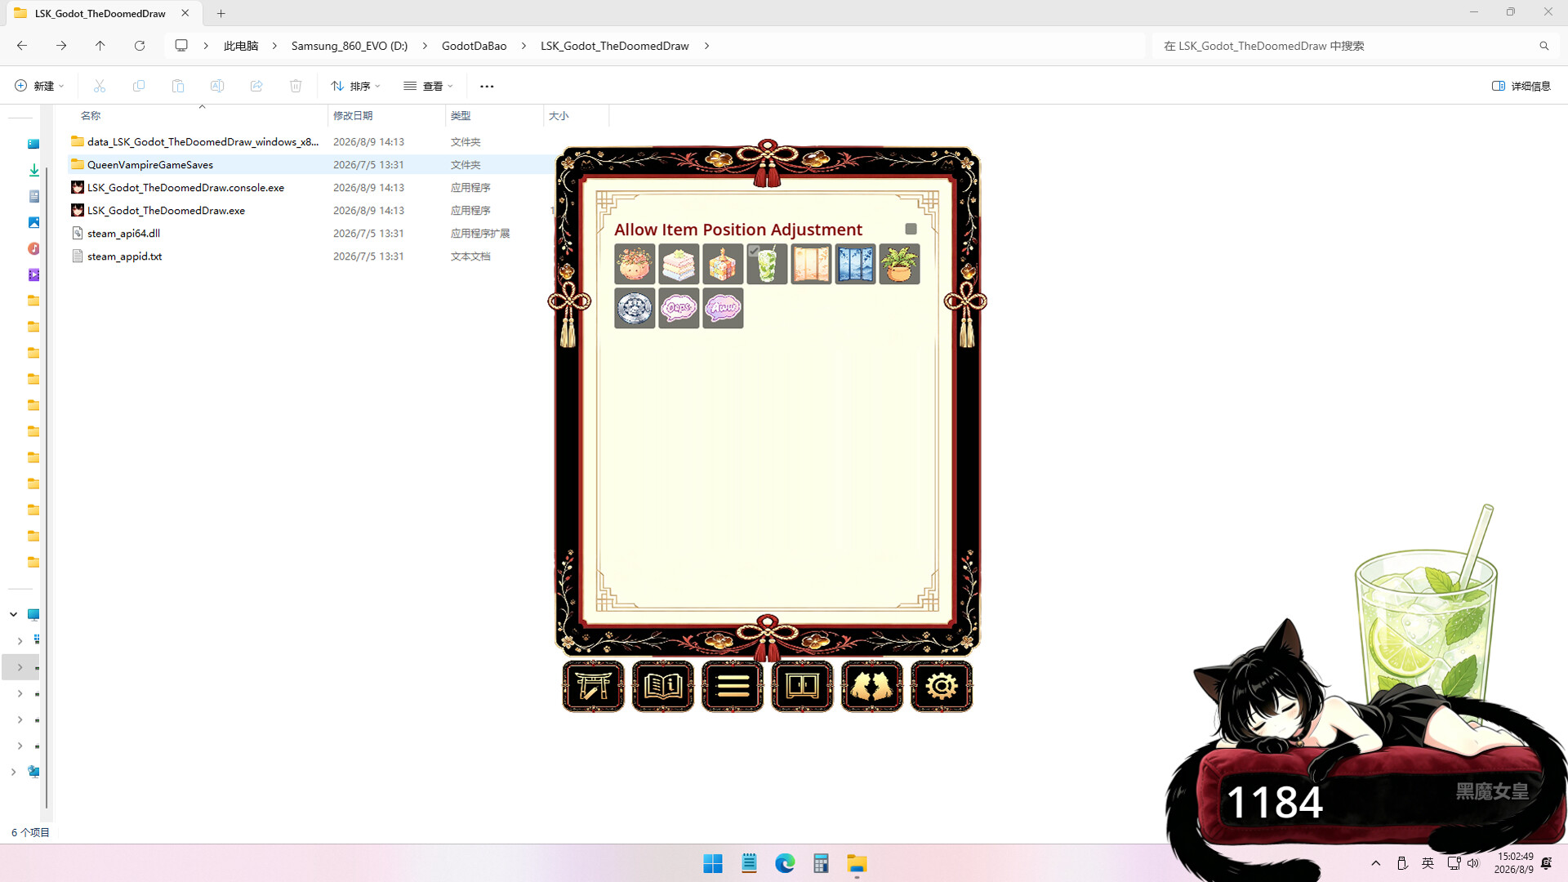Viewport: 1568px width, 882px height.
Task: Open the 查看 view dropdown
Action: pyautogui.click(x=428, y=86)
